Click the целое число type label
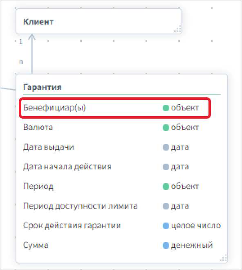Screen dimensions: 242x270 [196, 226]
